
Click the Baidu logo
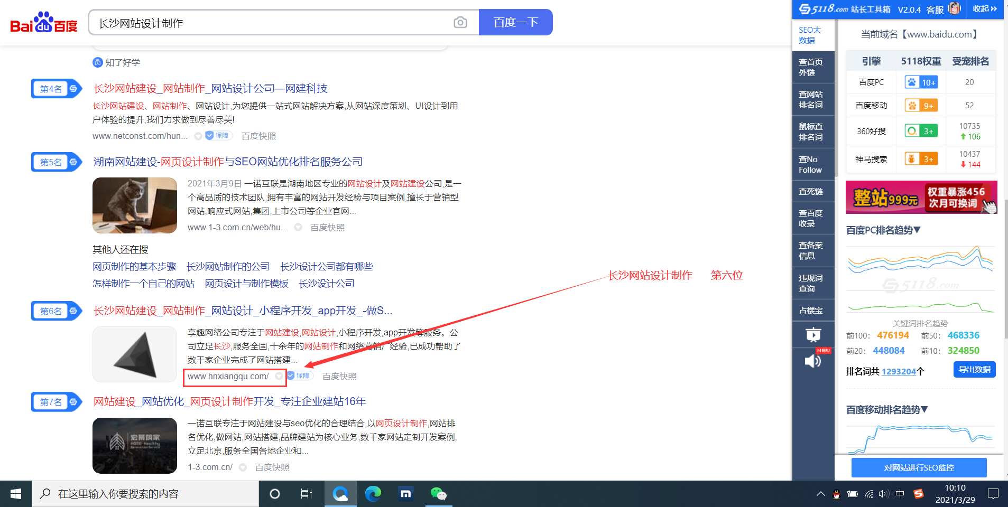tap(44, 23)
